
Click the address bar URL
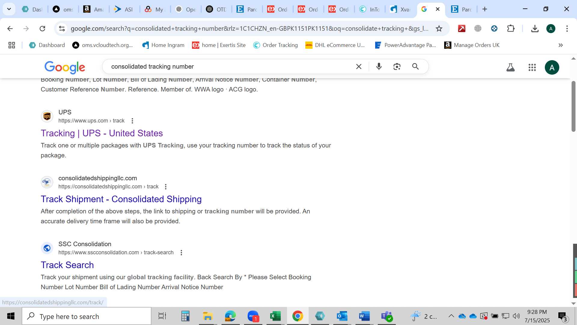(x=249, y=29)
